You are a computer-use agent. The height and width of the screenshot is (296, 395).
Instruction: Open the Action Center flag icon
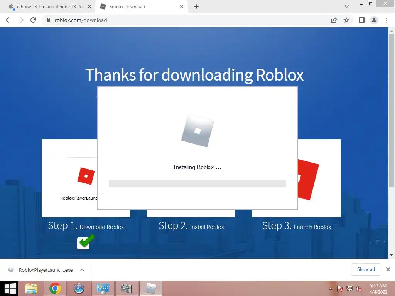pos(340,289)
